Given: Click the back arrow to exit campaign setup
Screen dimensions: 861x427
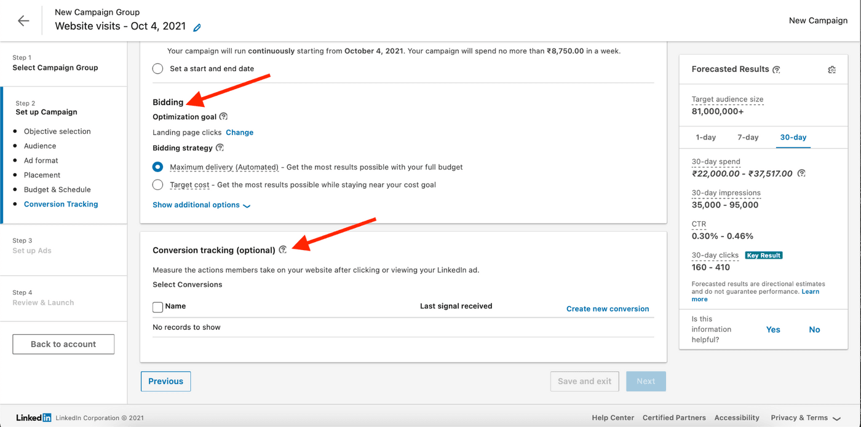Looking at the screenshot, I should 23,20.
